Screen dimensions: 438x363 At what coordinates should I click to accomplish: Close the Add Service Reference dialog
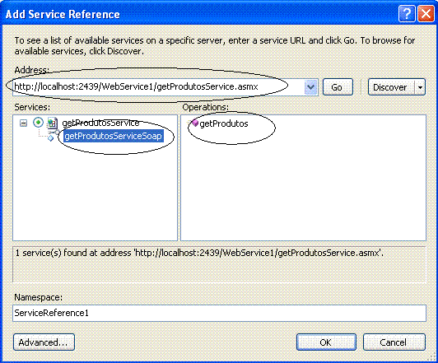point(426,13)
